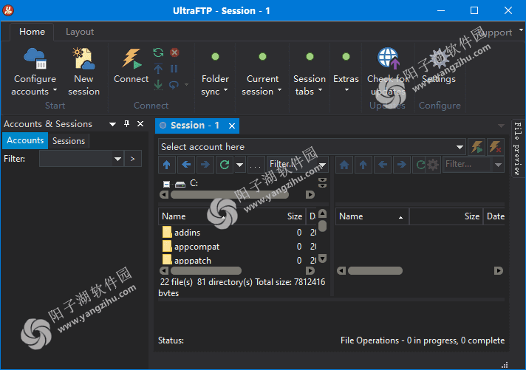The height and width of the screenshot is (370, 526).
Task: Go forward in local pane
Action: pos(205,165)
